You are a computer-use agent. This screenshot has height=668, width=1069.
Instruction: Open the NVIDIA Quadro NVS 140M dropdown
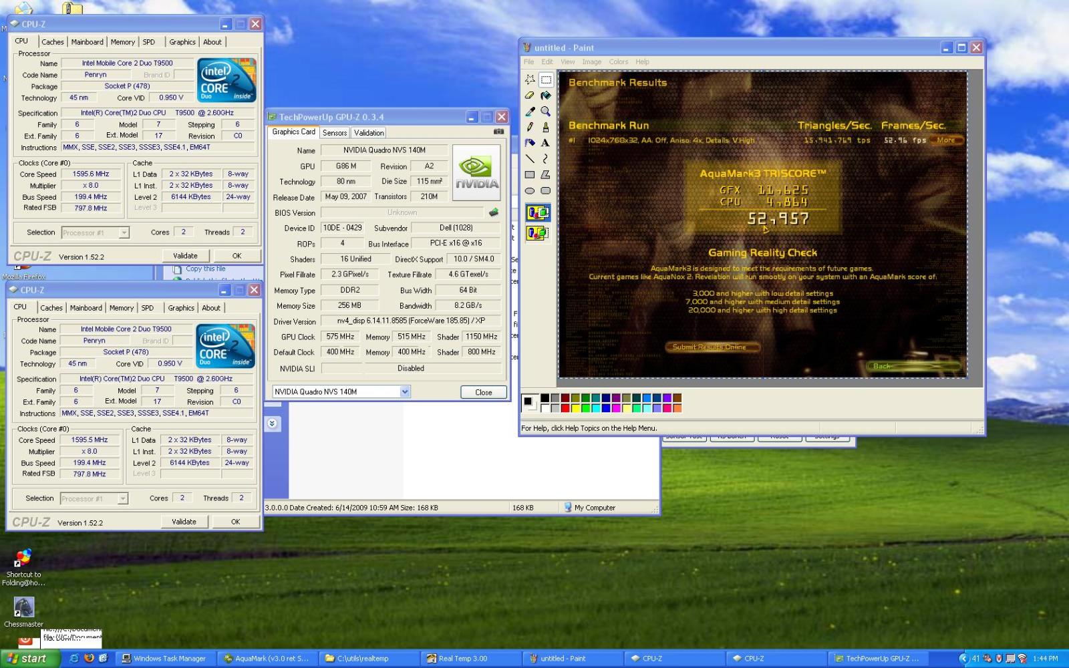405,392
